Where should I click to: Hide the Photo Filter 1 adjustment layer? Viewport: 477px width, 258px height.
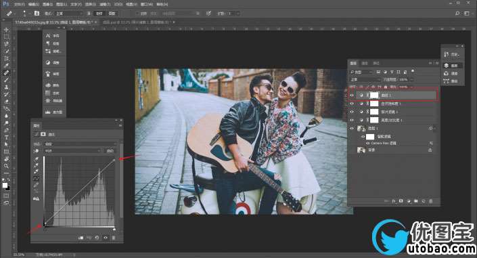[x=352, y=112]
